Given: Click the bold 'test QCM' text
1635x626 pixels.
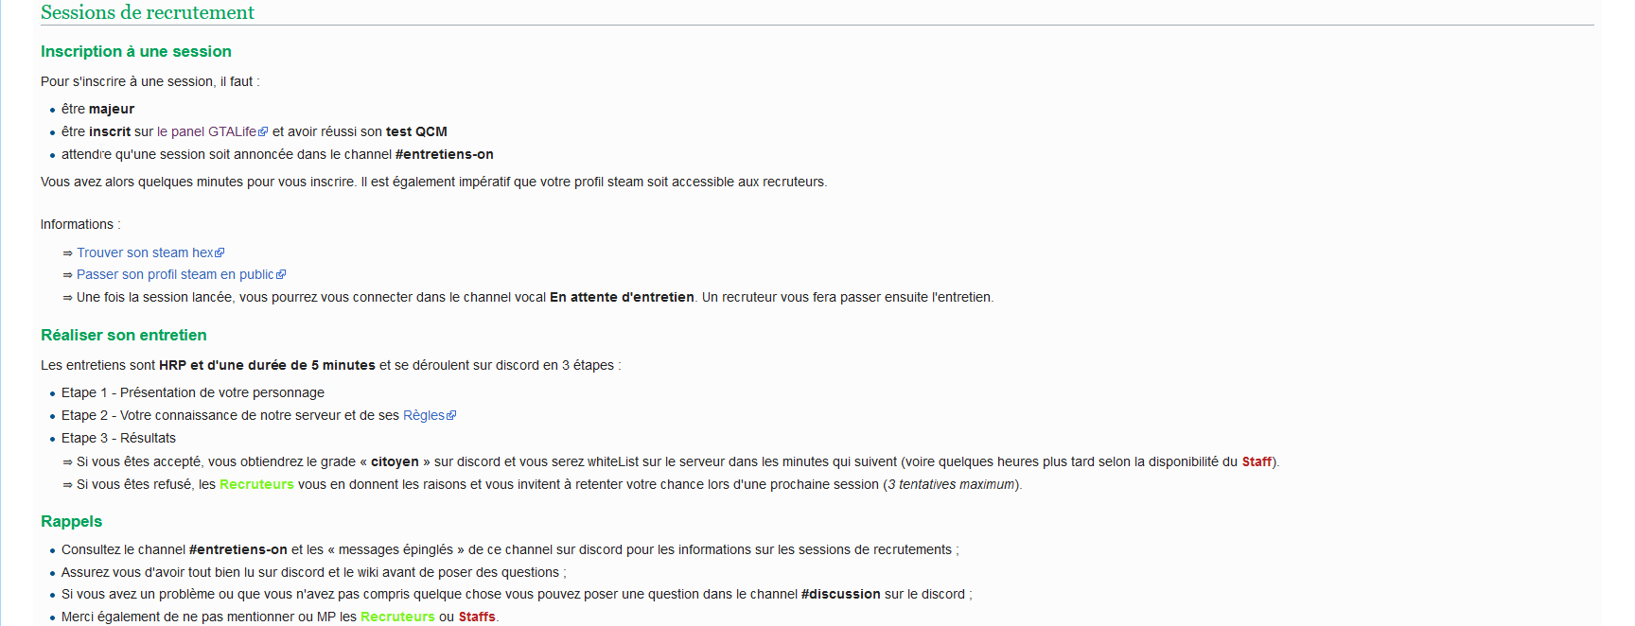Looking at the screenshot, I should click(416, 131).
